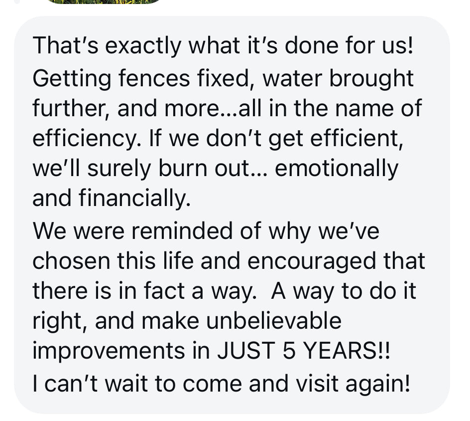Click the line "That's exactly what it's done for us!"
470x421 pixels.
223,46
